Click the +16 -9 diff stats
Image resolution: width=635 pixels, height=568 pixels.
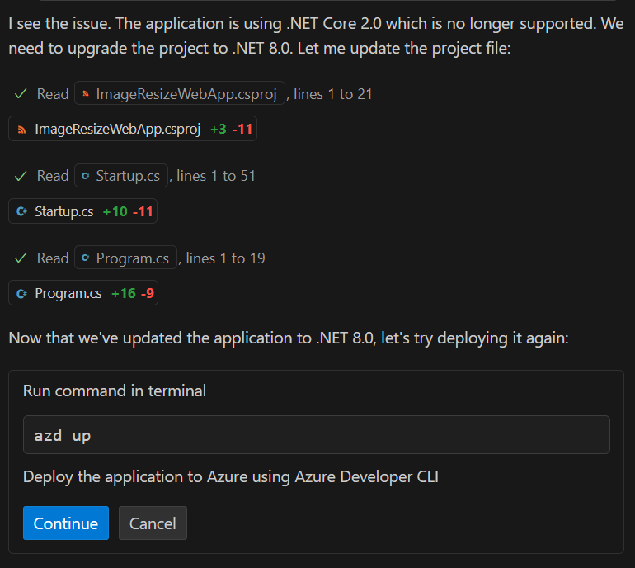[x=132, y=293]
